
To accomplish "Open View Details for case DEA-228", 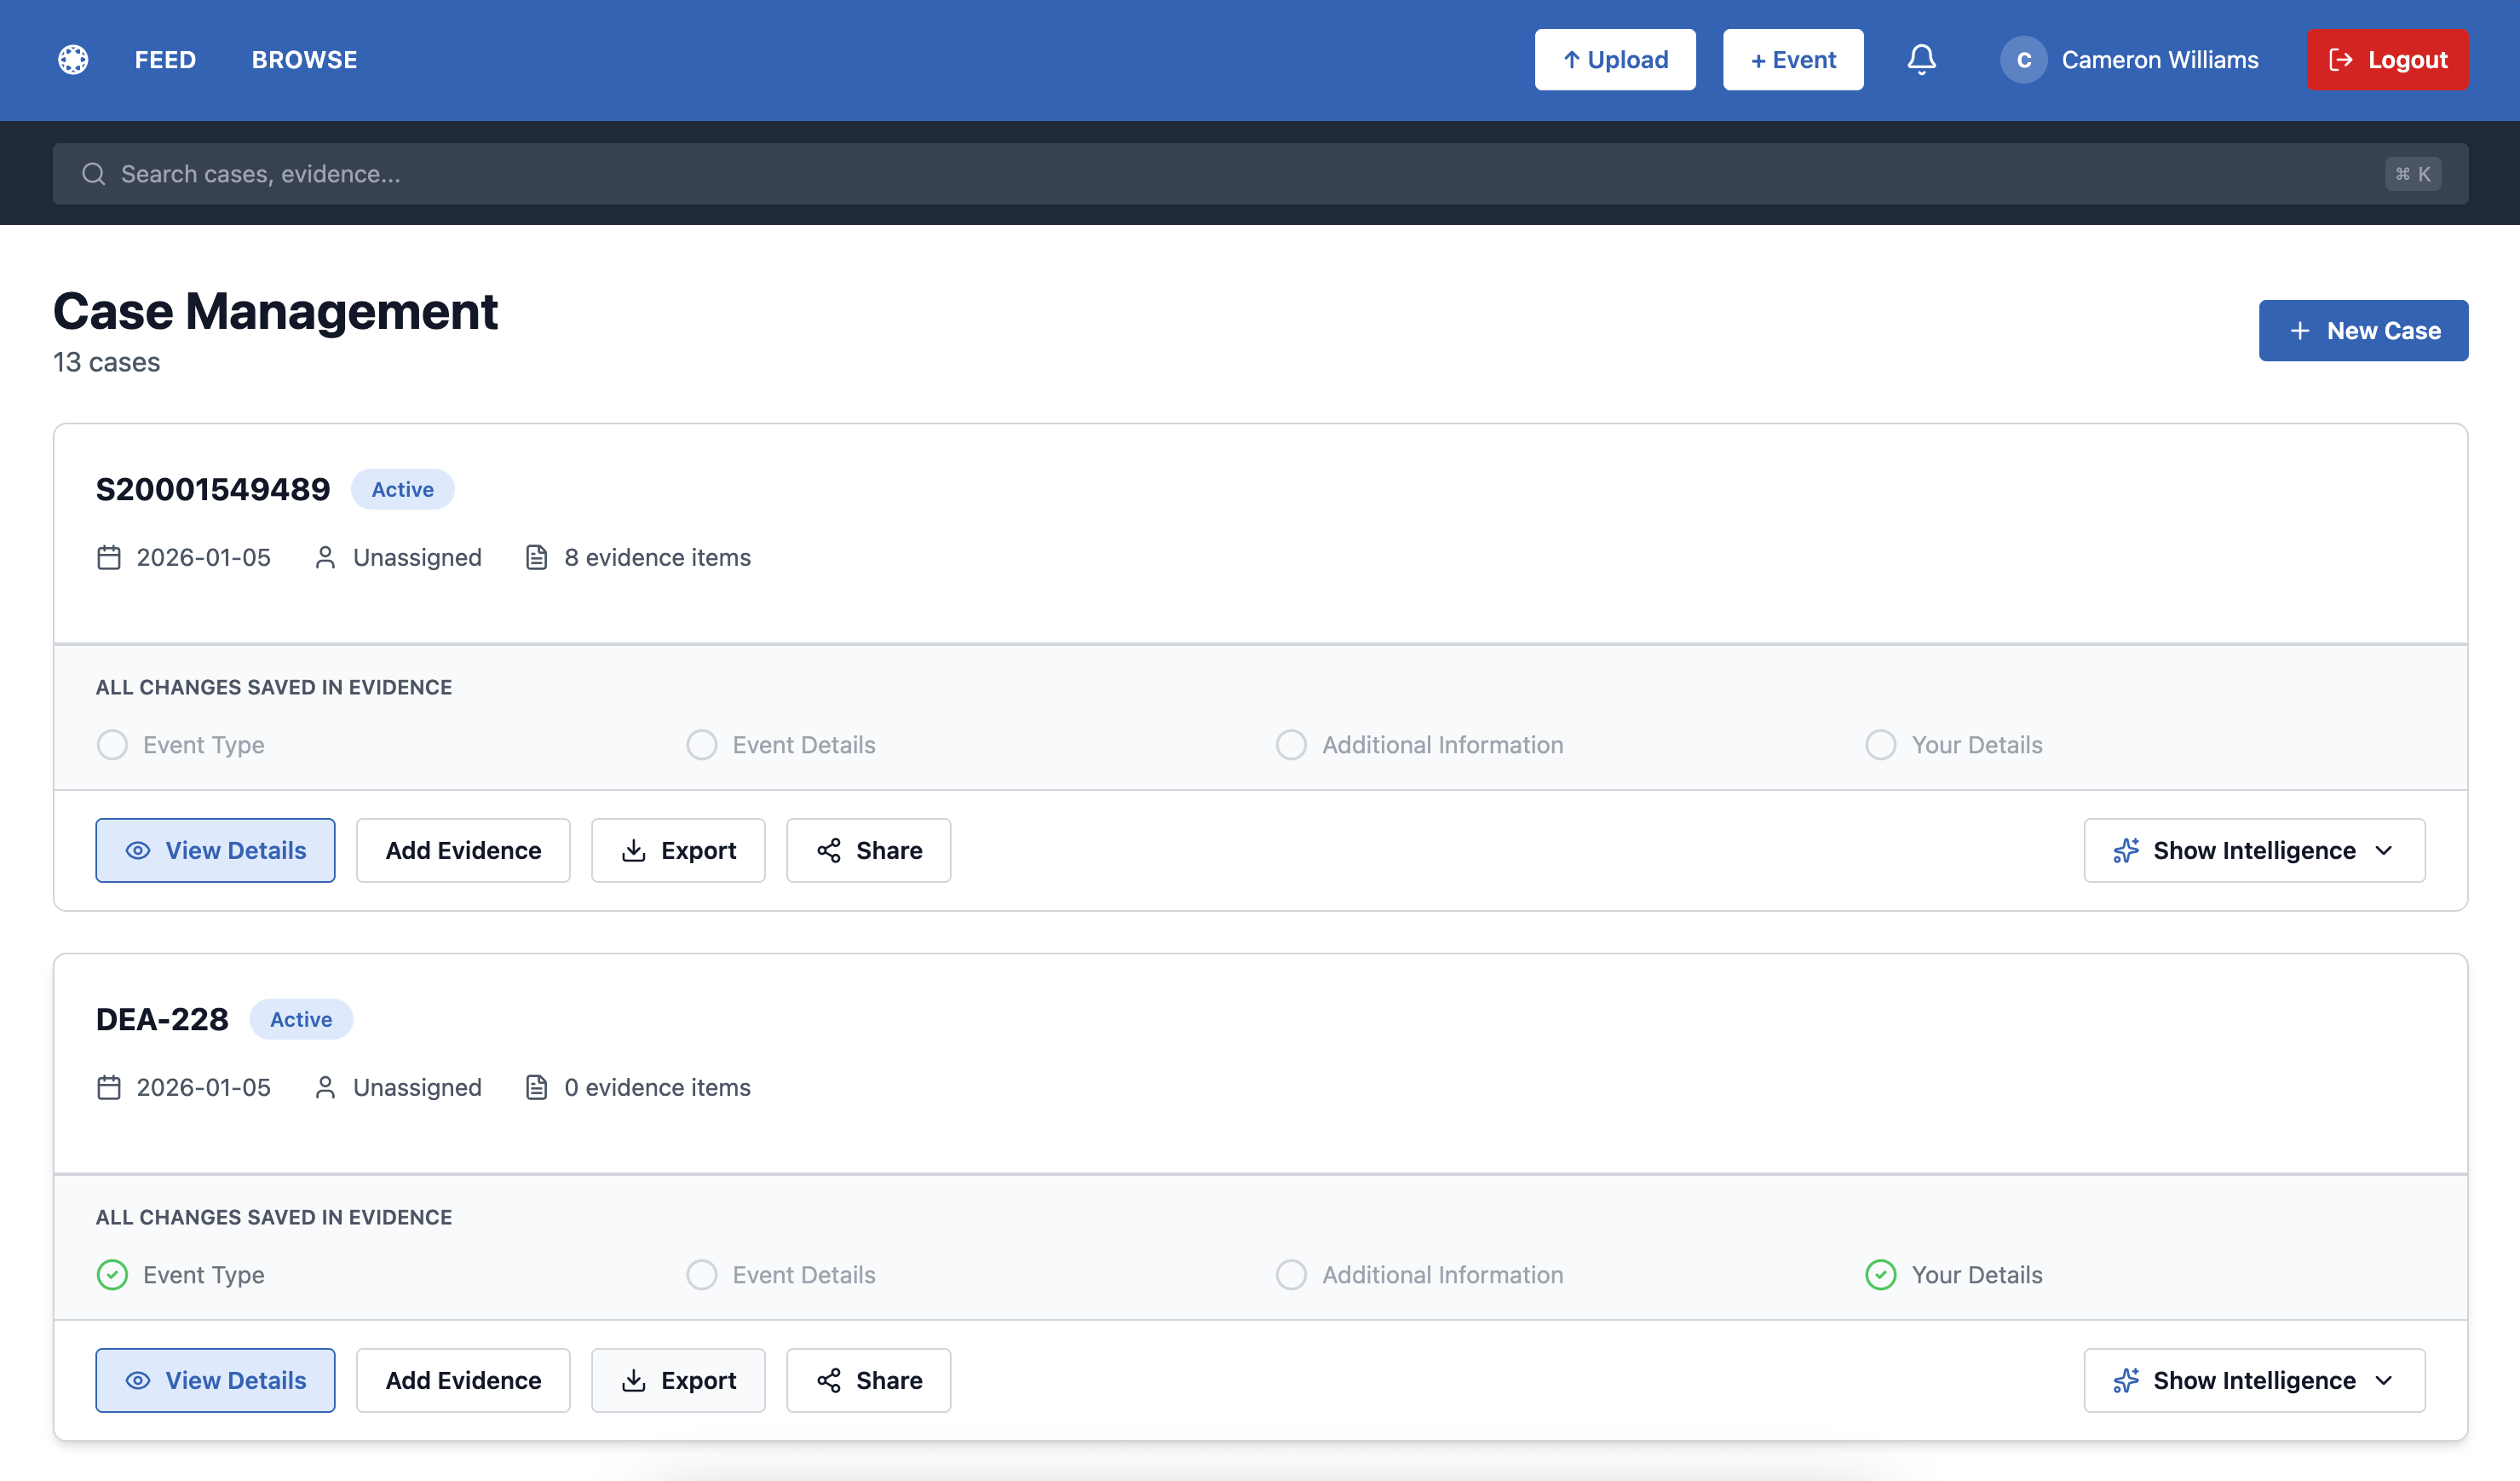I will pos(215,1380).
